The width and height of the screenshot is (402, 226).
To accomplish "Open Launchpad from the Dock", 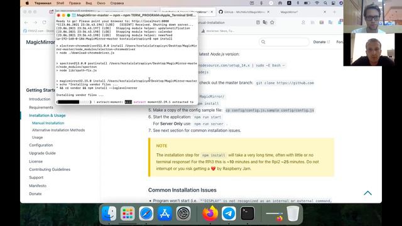I will pyautogui.click(x=128, y=213).
